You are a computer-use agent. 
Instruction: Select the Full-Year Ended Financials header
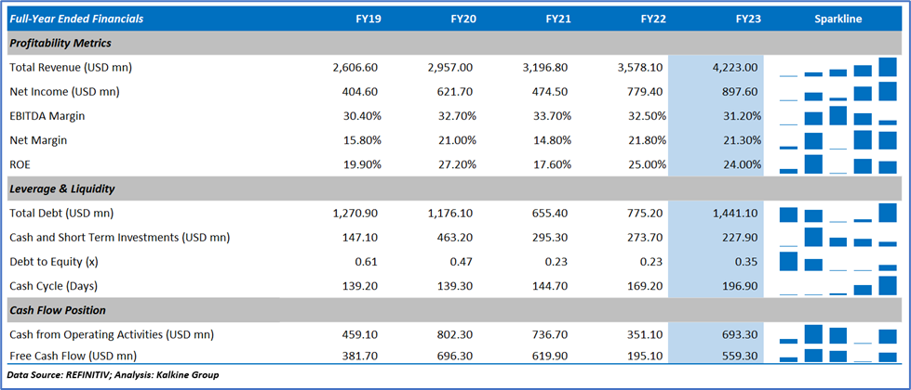click(x=76, y=19)
